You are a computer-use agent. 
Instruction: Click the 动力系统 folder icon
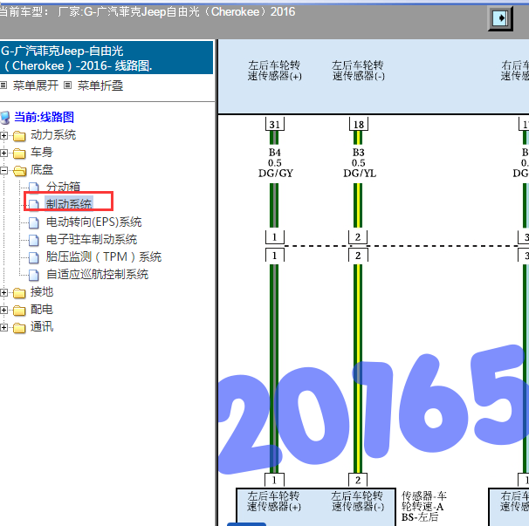point(19,136)
